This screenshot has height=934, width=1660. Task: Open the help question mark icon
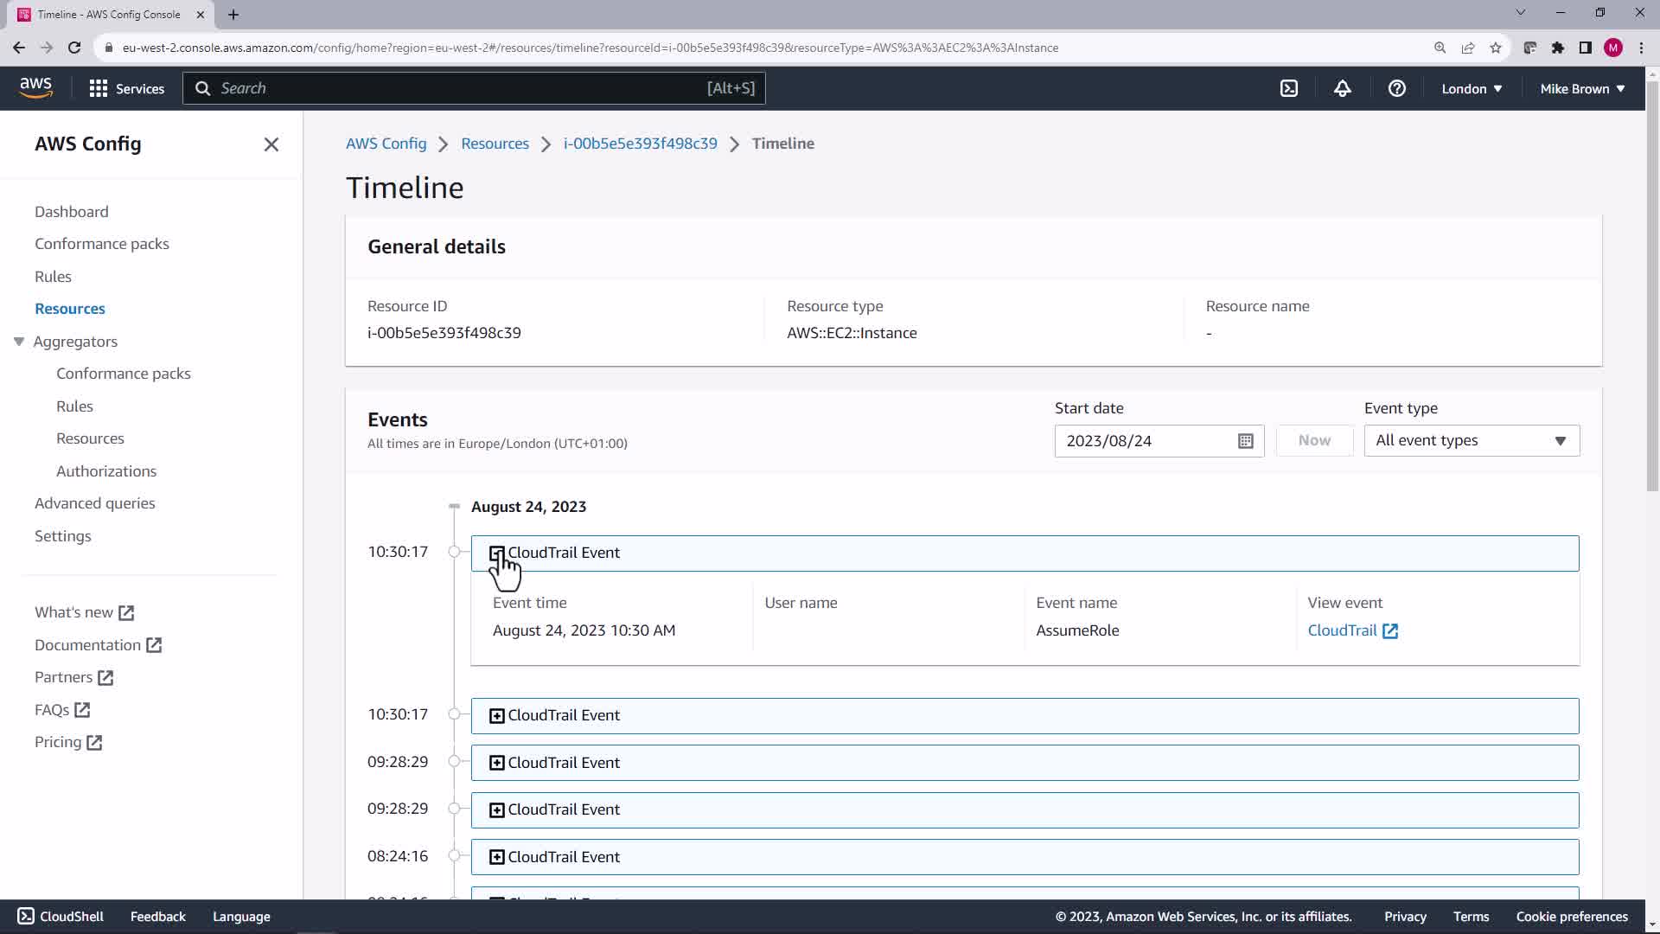pos(1396,88)
